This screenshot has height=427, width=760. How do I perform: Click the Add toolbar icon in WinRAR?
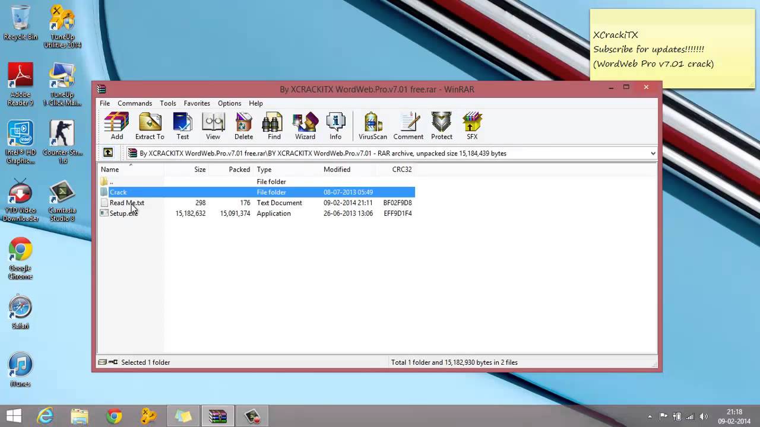tap(116, 126)
